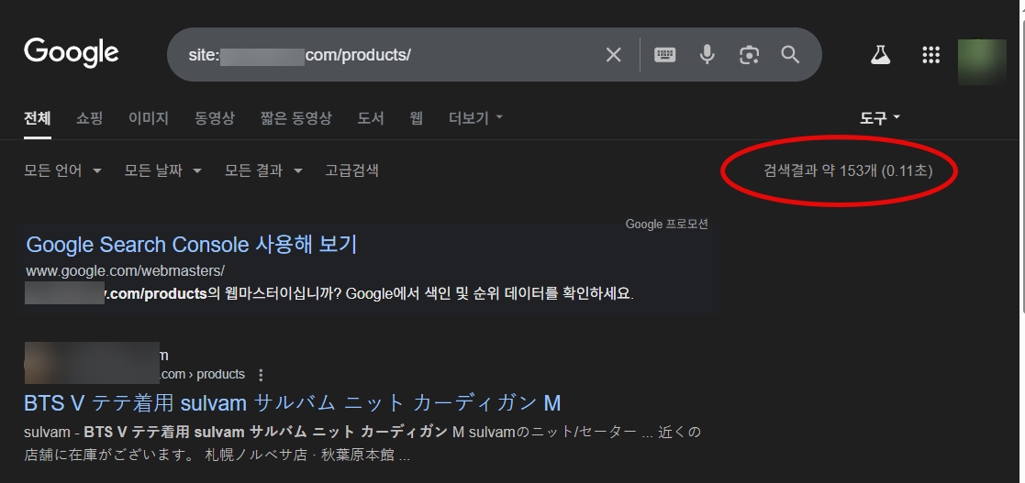Open Google Search Console 사용해 보기 link

(x=192, y=245)
